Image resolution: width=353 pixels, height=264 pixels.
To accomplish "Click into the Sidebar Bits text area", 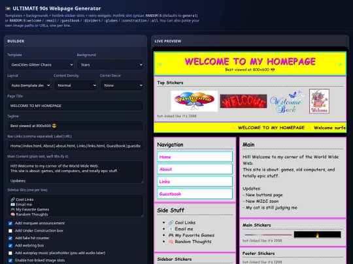I will (x=75, y=205).
